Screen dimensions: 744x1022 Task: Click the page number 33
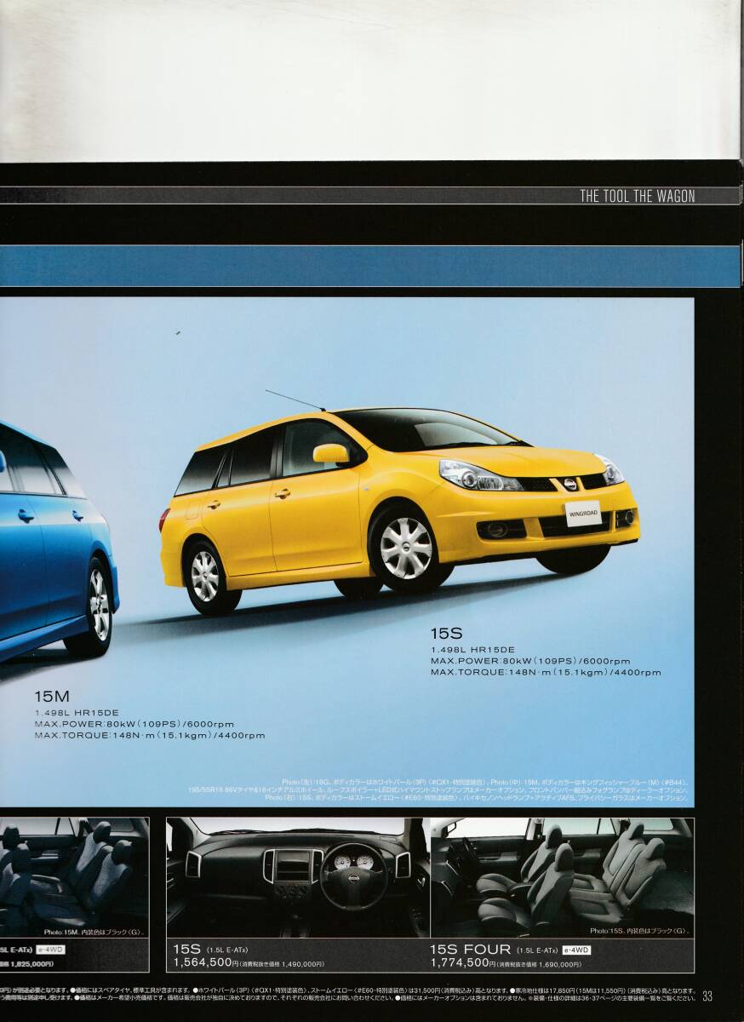(707, 996)
